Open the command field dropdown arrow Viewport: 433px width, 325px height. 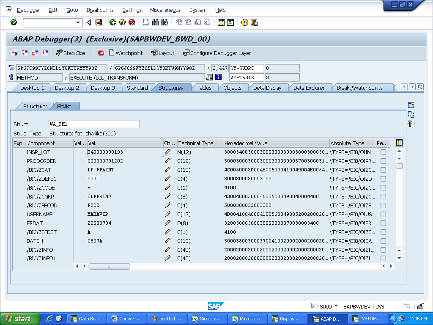78,23
